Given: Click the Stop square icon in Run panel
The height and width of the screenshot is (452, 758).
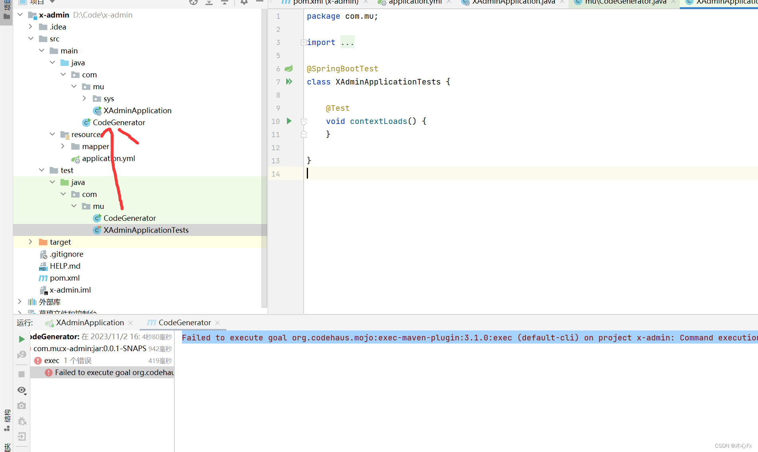Looking at the screenshot, I should (x=22, y=374).
